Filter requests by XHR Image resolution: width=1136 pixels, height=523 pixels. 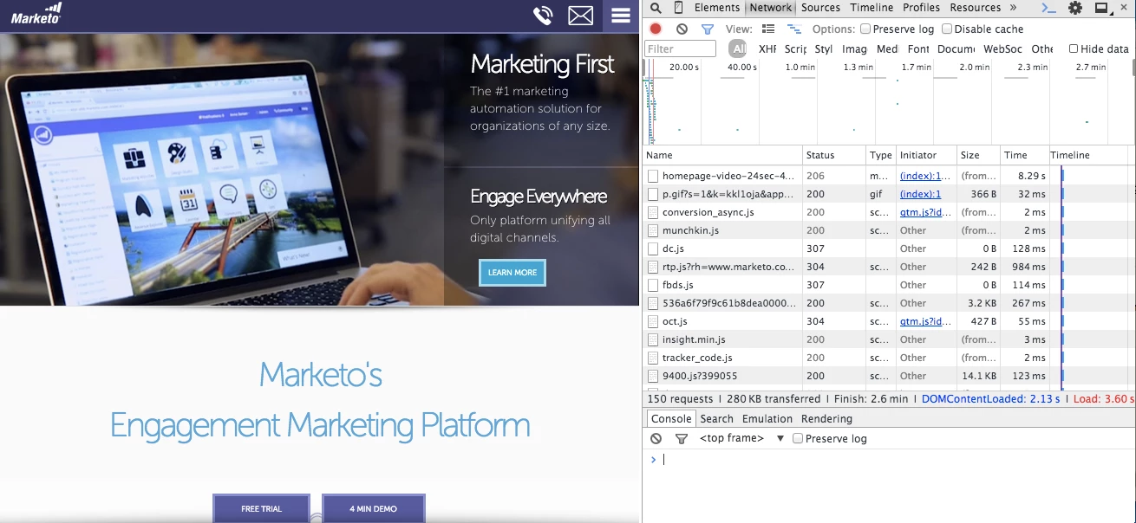coord(767,49)
